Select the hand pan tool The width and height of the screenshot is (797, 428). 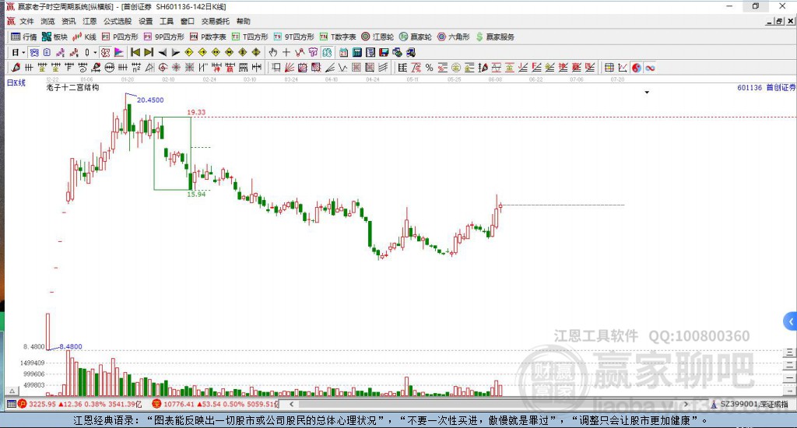(x=273, y=52)
